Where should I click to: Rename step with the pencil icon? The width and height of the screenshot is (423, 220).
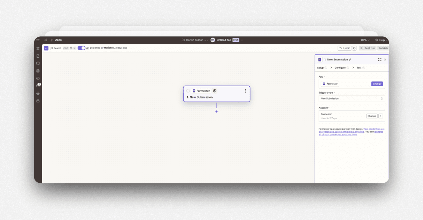coord(350,60)
